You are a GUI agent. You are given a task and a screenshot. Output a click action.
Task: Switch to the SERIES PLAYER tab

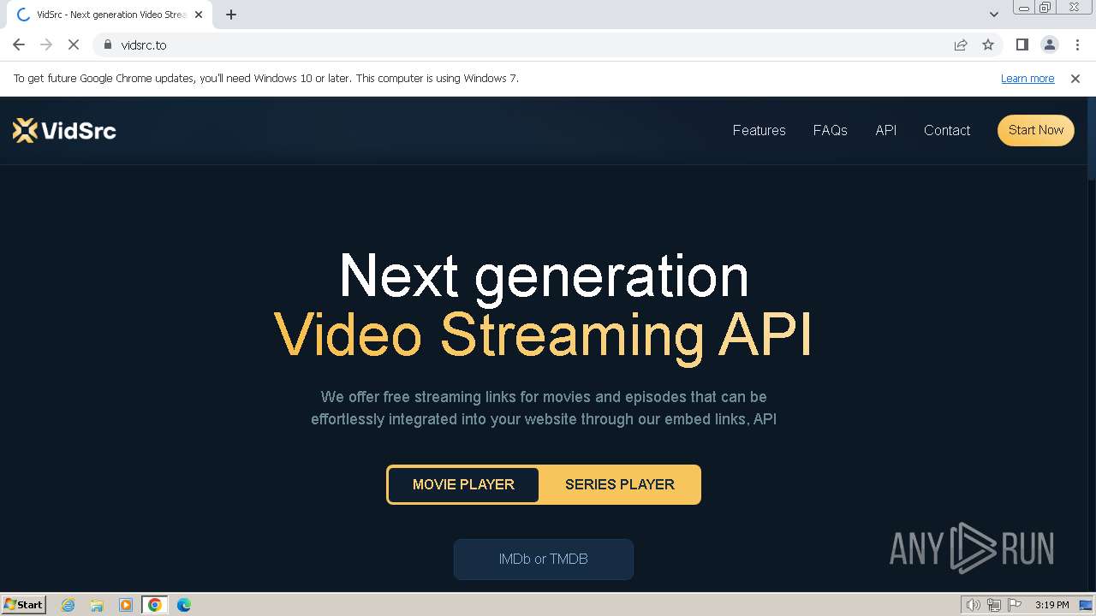point(620,484)
